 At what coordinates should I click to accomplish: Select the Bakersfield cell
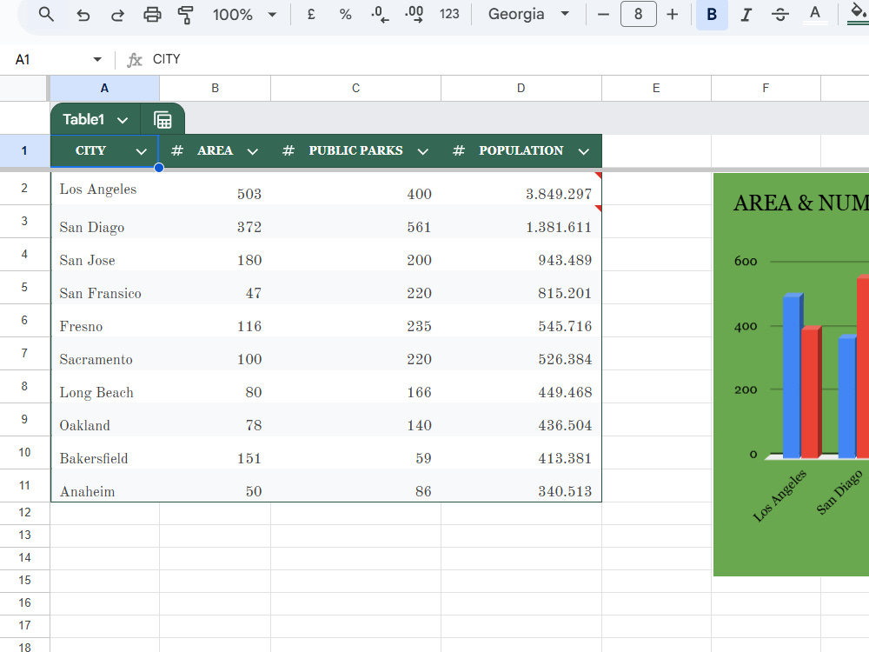(x=105, y=453)
